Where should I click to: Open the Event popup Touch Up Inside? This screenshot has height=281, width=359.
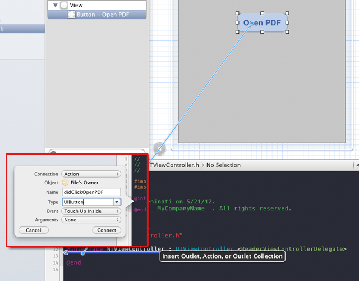tap(91, 211)
